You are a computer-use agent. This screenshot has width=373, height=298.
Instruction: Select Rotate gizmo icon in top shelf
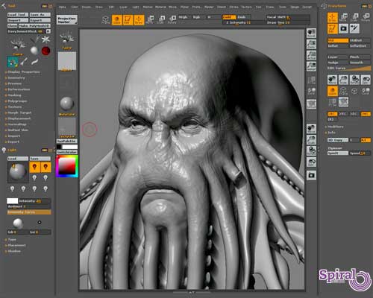pyautogui.click(x=172, y=20)
